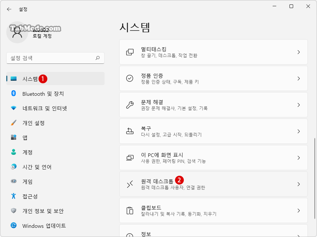Click the 접근성 accessibility figure icon
Image resolution: width=317 pixels, height=237 pixels.
[x=14, y=196]
